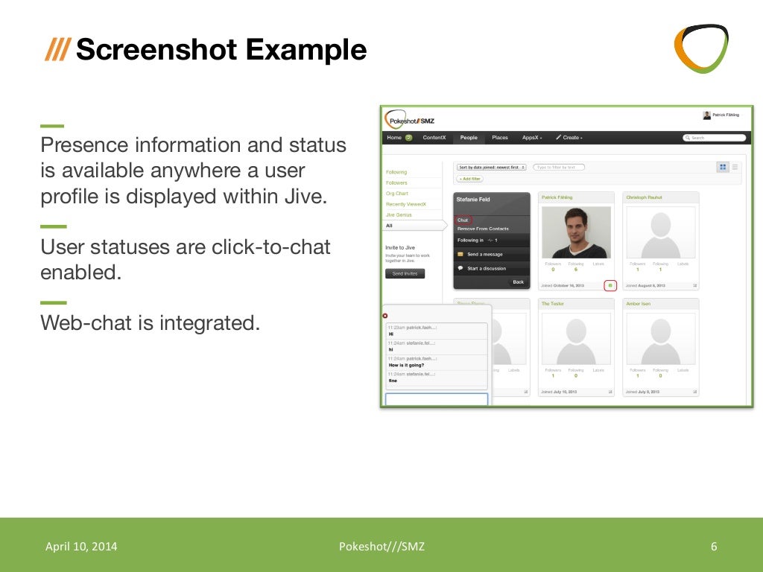Click Start a discussion on Stefanie Feld's card
This screenshot has width=763, height=572.
(487, 268)
